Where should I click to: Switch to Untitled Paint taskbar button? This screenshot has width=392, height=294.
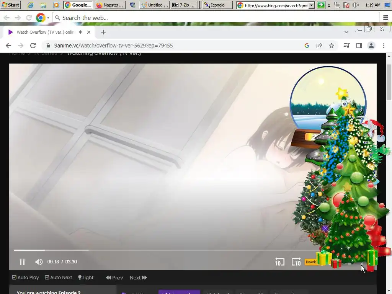pos(155,5)
